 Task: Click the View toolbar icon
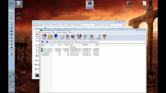pyautogui.click(x=62, y=37)
